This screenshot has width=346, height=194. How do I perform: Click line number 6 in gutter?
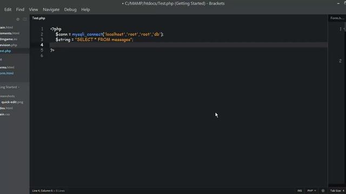click(x=42, y=56)
